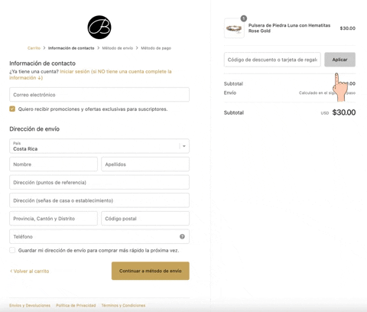Viewport: 367px width, 312px height.
Task: Select 'Información de contacto' breadcrumb step
Action: [71, 48]
